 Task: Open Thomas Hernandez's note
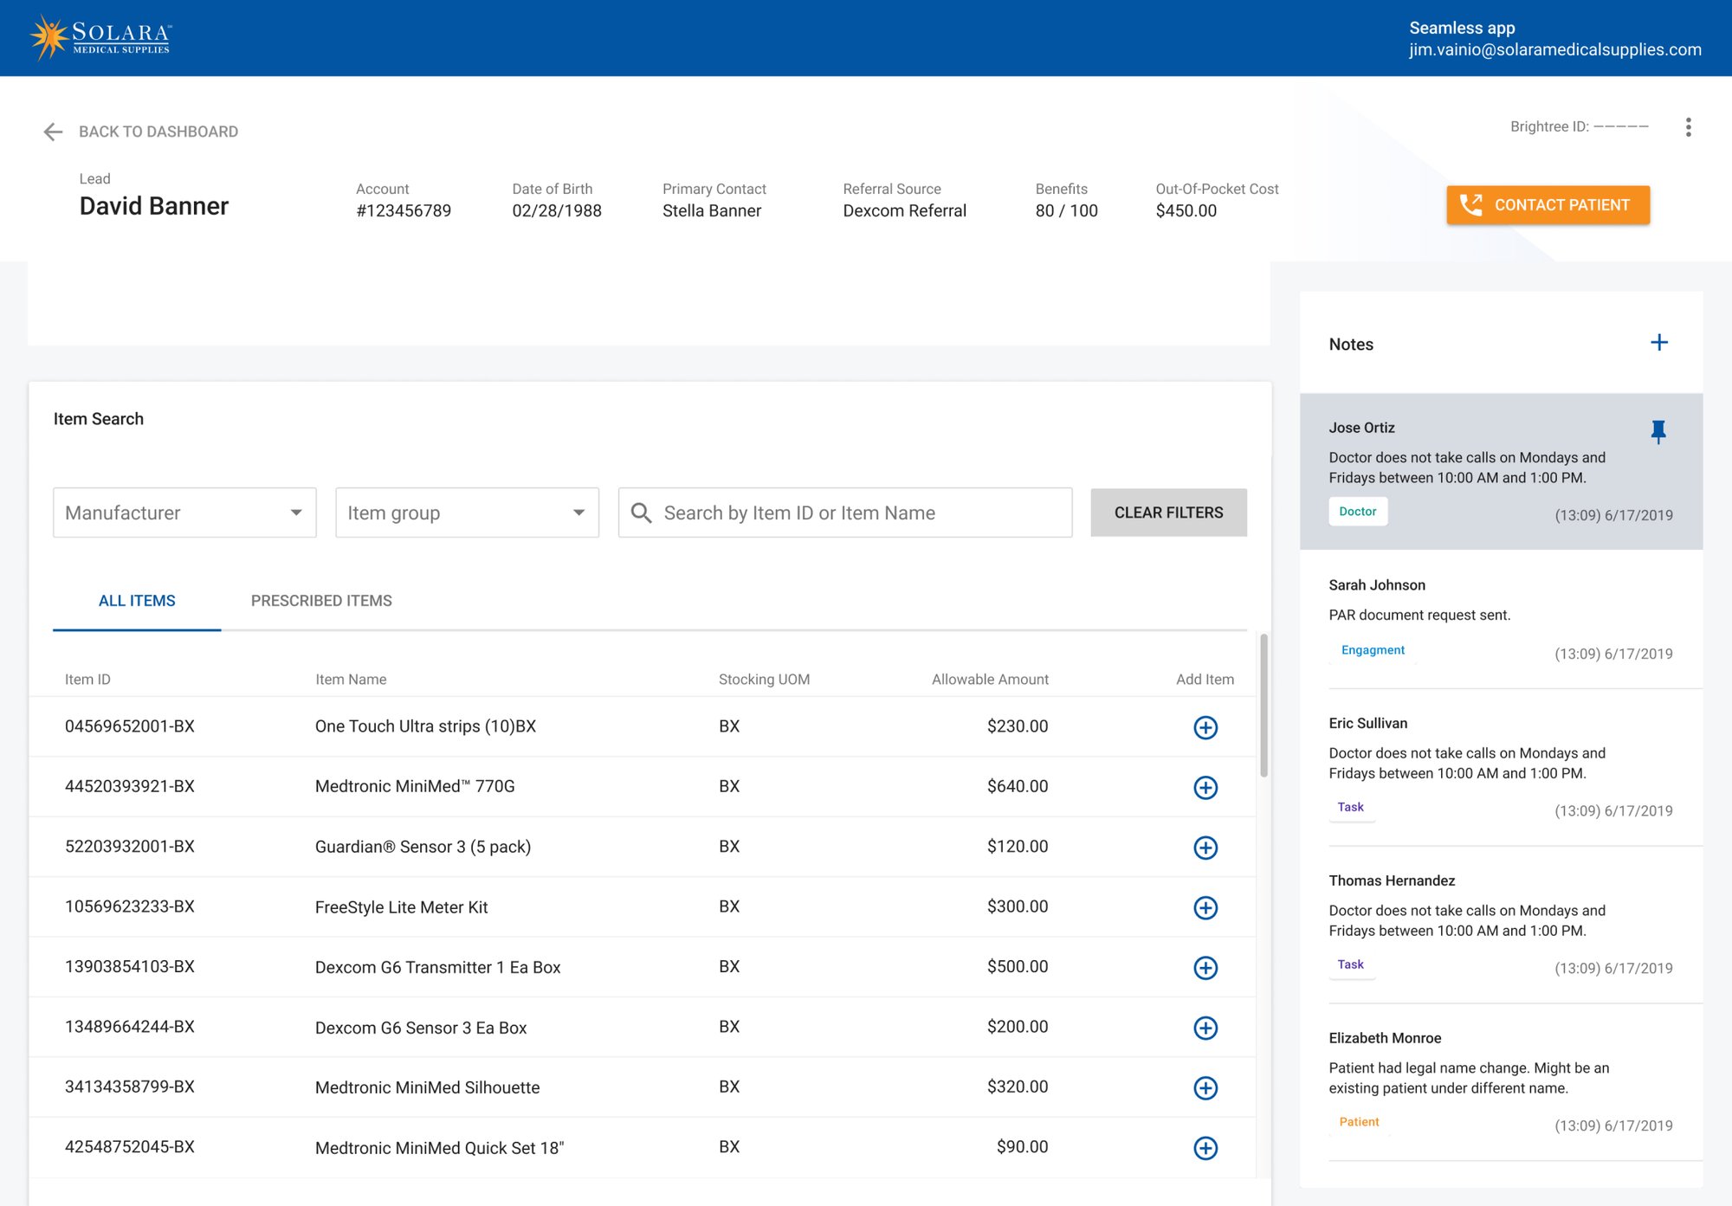point(1501,925)
